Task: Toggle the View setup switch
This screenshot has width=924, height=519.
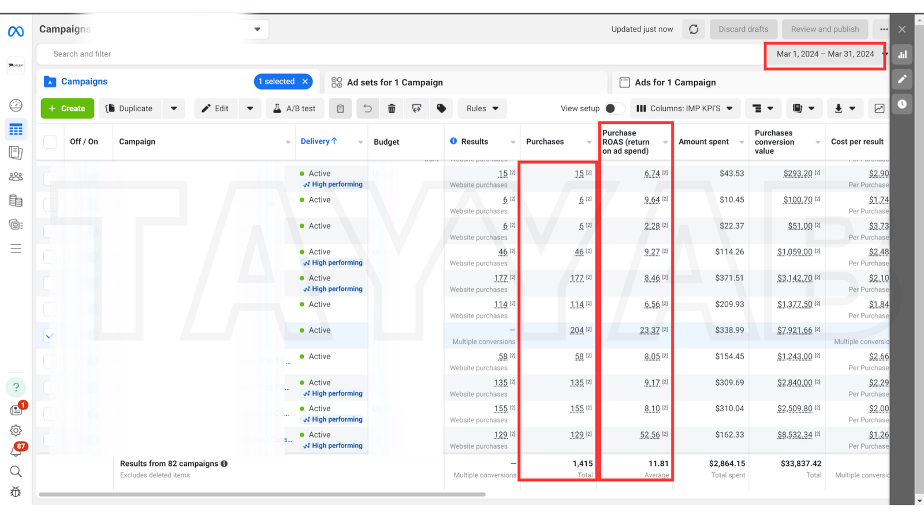Action: [614, 108]
